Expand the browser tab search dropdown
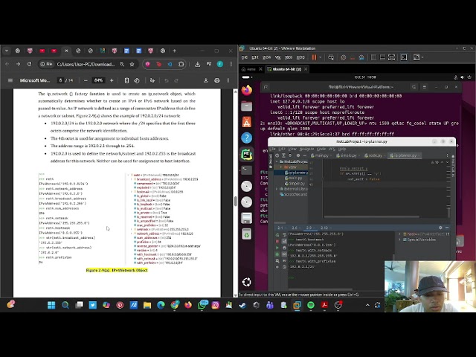Screen dimensions: 476x357 (x=7, y=51)
